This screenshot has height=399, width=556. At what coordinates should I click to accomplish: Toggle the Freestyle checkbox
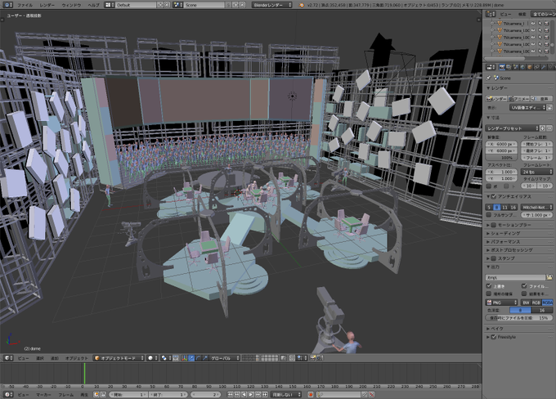494,337
